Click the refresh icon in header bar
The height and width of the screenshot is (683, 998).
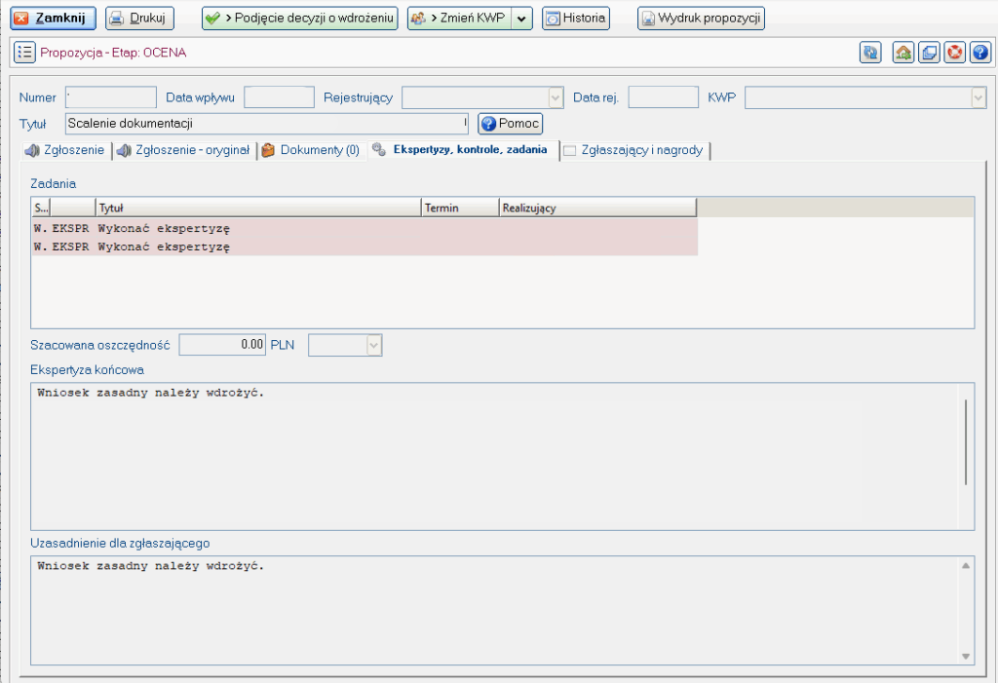tap(870, 53)
